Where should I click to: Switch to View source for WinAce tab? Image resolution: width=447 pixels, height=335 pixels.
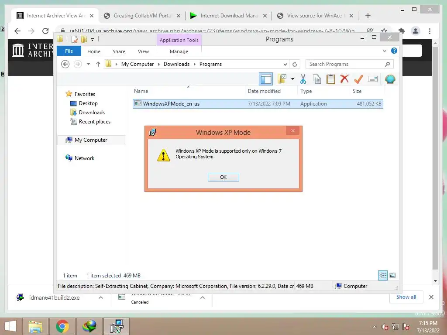pyautogui.click(x=315, y=16)
